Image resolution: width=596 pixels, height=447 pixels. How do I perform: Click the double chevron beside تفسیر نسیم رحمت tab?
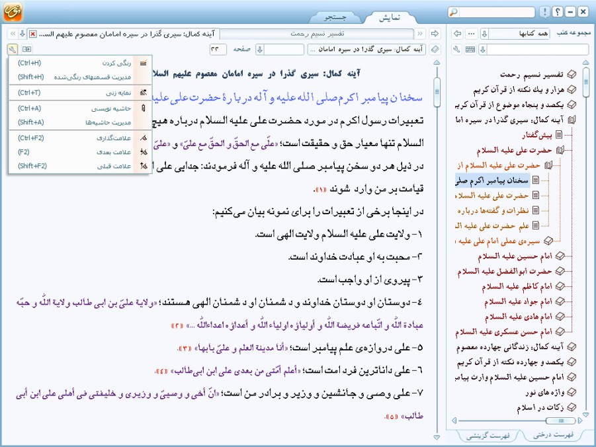(420, 34)
